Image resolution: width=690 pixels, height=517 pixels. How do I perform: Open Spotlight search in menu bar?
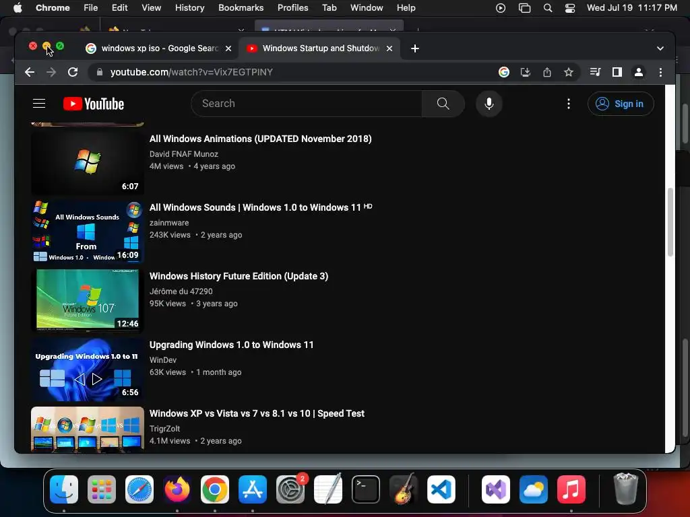pyautogui.click(x=548, y=7)
